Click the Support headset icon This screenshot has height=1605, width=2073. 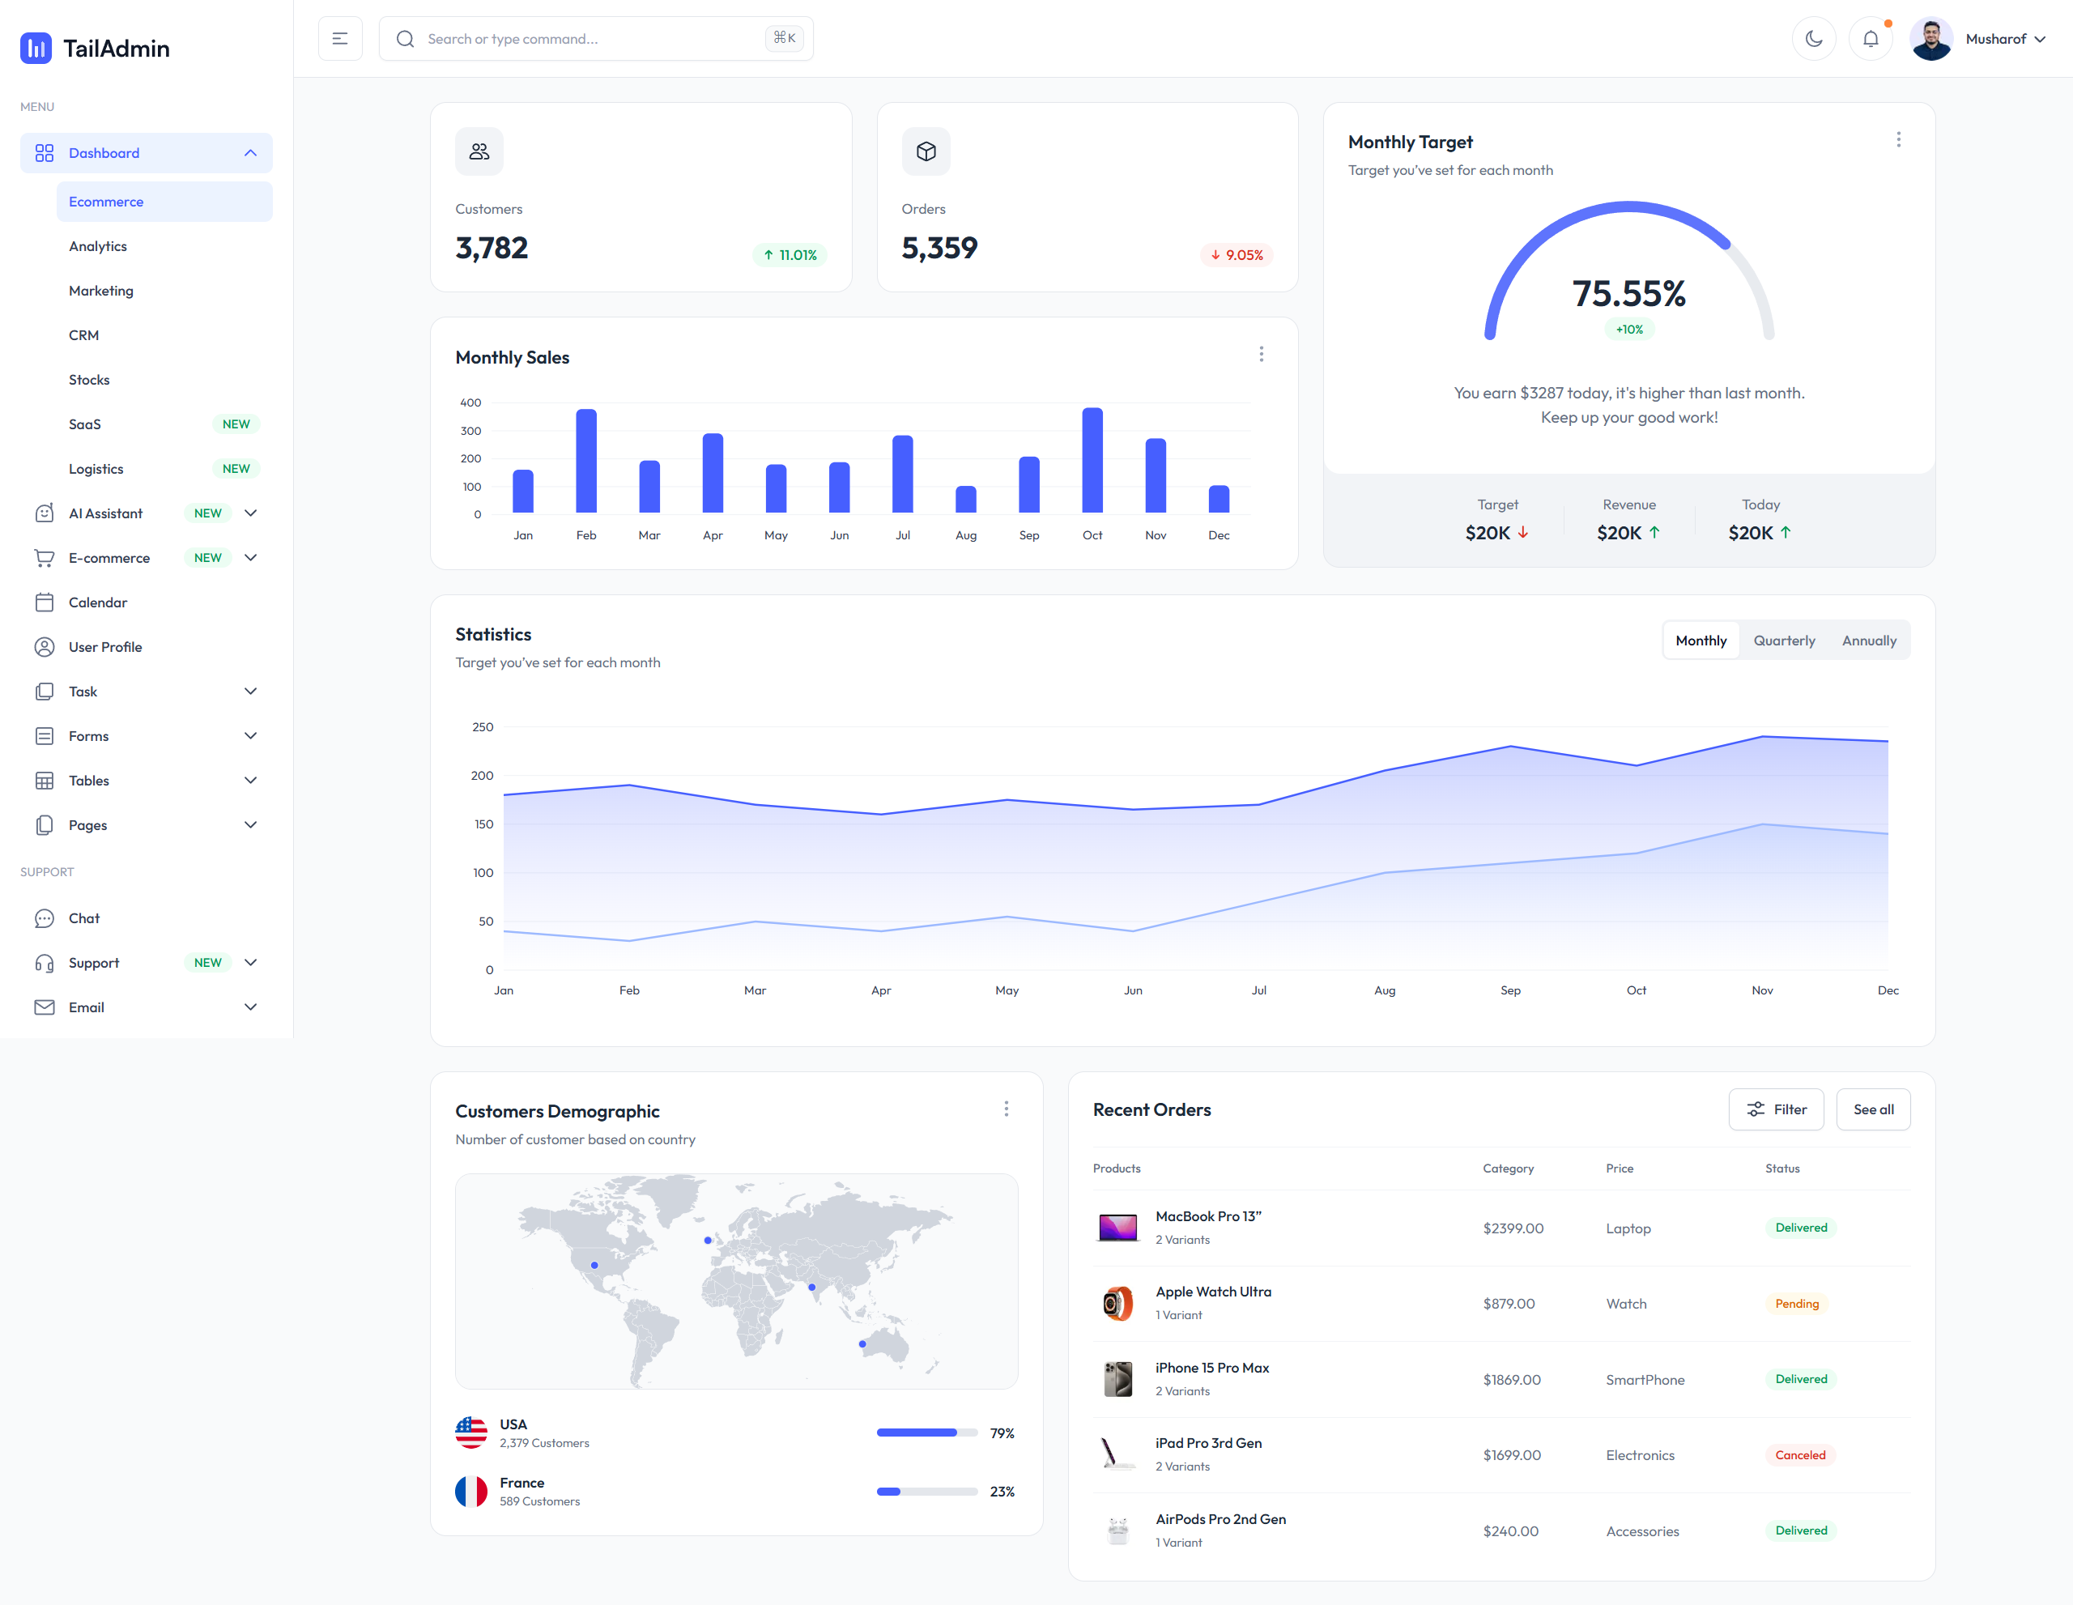[45, 964]
